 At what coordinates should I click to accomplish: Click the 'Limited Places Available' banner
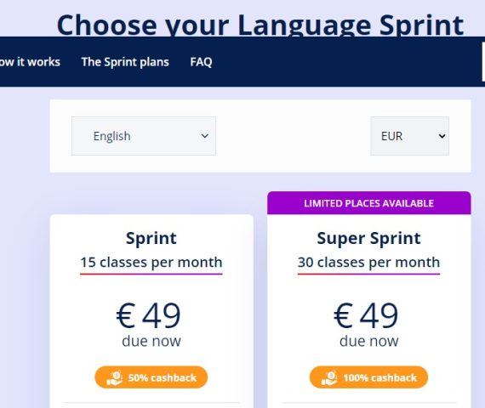click(369, 203)
